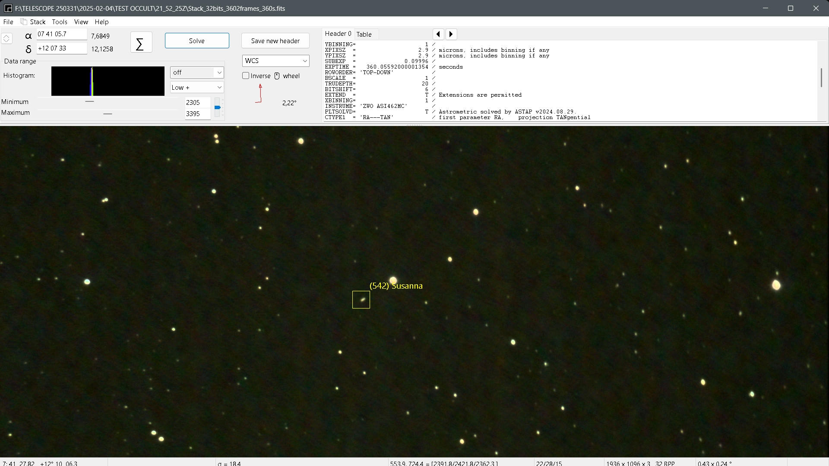This screenshot has width=829, height=466.
Task: Open the Stack menu
Action: pos(38,22)
